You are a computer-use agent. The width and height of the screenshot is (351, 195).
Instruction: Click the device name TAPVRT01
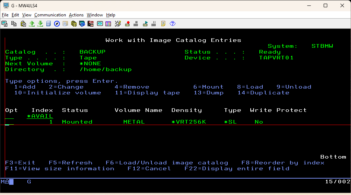pos(276,58)
